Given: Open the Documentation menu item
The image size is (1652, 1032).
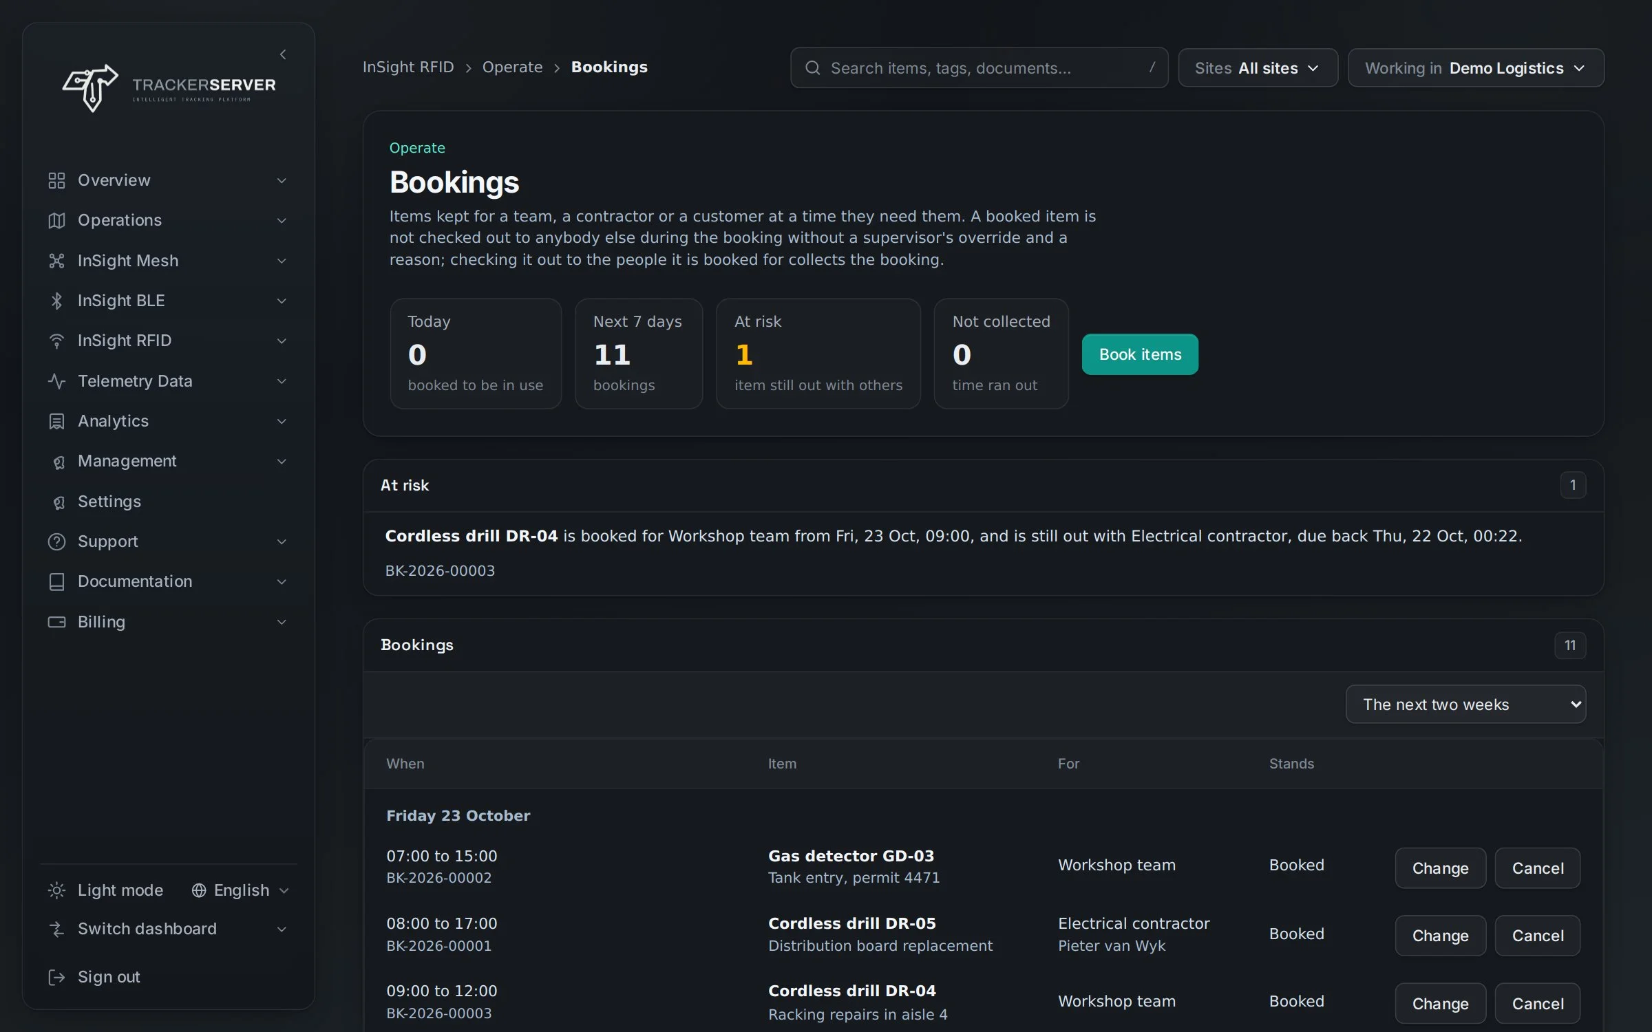Looking at the screenshot, I should click(168, 581).
